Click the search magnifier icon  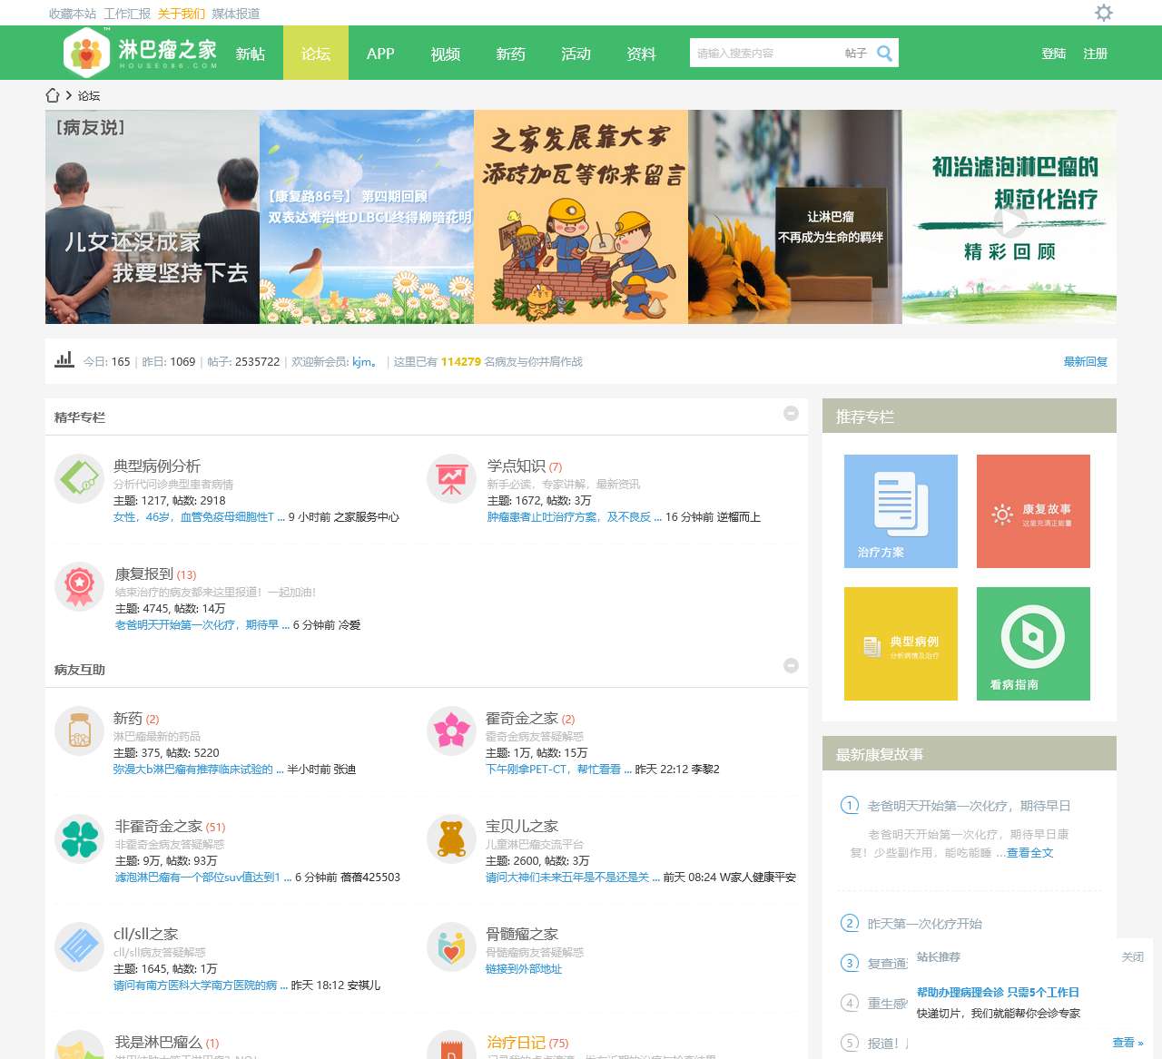[x=883, y=54]
